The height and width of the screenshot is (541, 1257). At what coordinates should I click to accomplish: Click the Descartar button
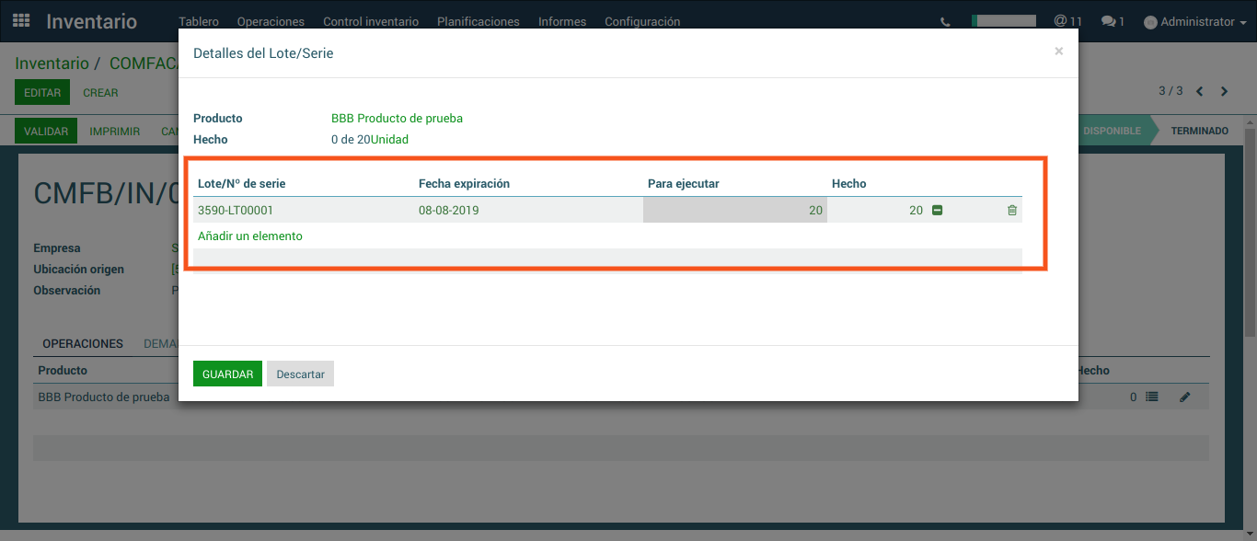(300, 374)
